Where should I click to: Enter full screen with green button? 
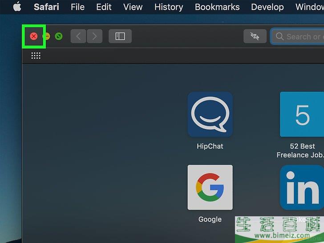[x=59, y=36]
